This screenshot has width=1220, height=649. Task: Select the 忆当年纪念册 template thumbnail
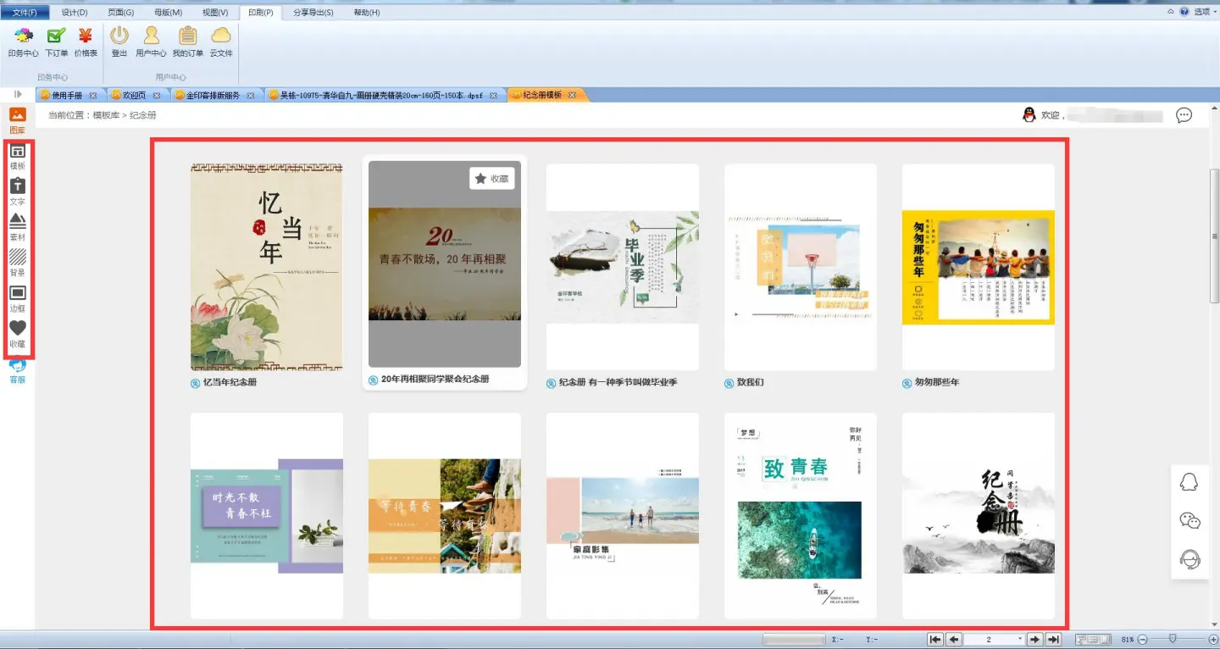click(x=267, y=268)
